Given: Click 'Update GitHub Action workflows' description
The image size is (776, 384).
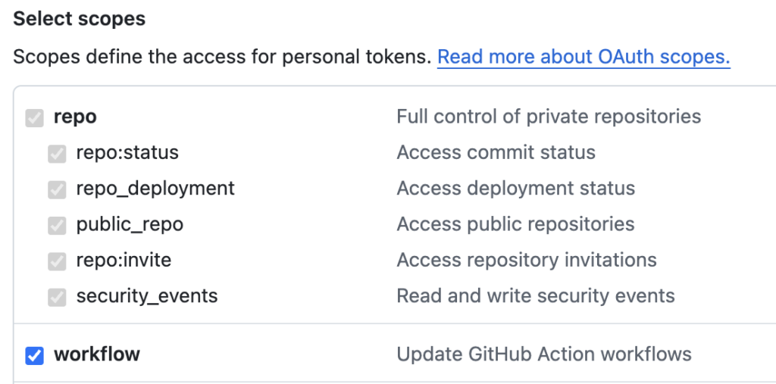Looking at the screenshot, I should [544, 354].
